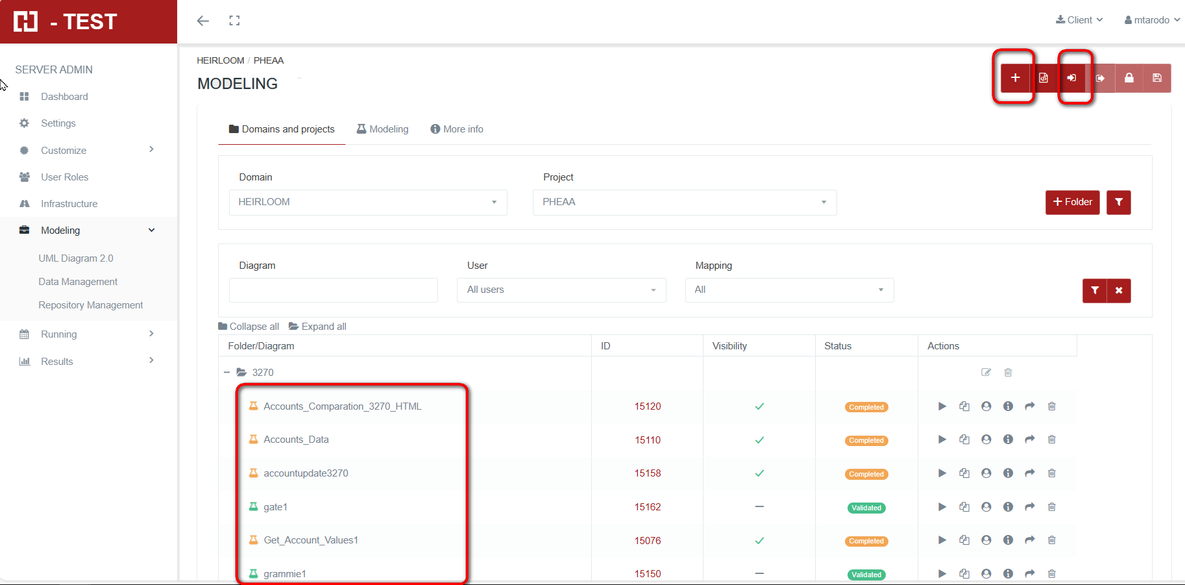Open the Project dropdown showing PHEAA
The height and width of the screenshot is (585, 1185).
pos(684,202)
